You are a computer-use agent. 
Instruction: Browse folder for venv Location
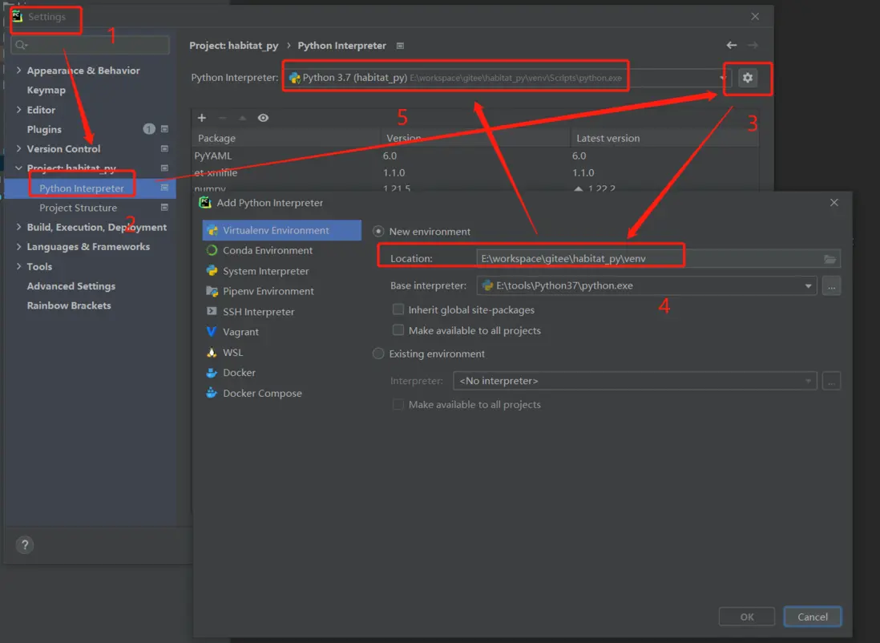(830, 259)
